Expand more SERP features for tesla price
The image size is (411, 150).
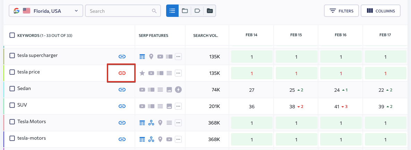pyautogui.click(x=178, y=73)
